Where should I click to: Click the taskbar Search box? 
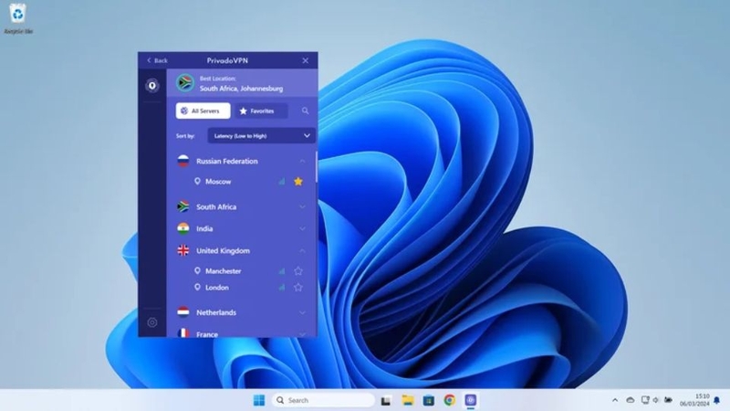tap(323, 400)
